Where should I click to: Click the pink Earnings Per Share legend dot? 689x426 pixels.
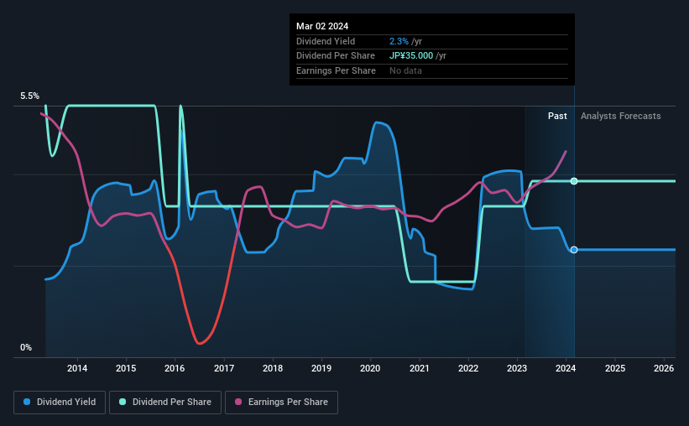238,402
